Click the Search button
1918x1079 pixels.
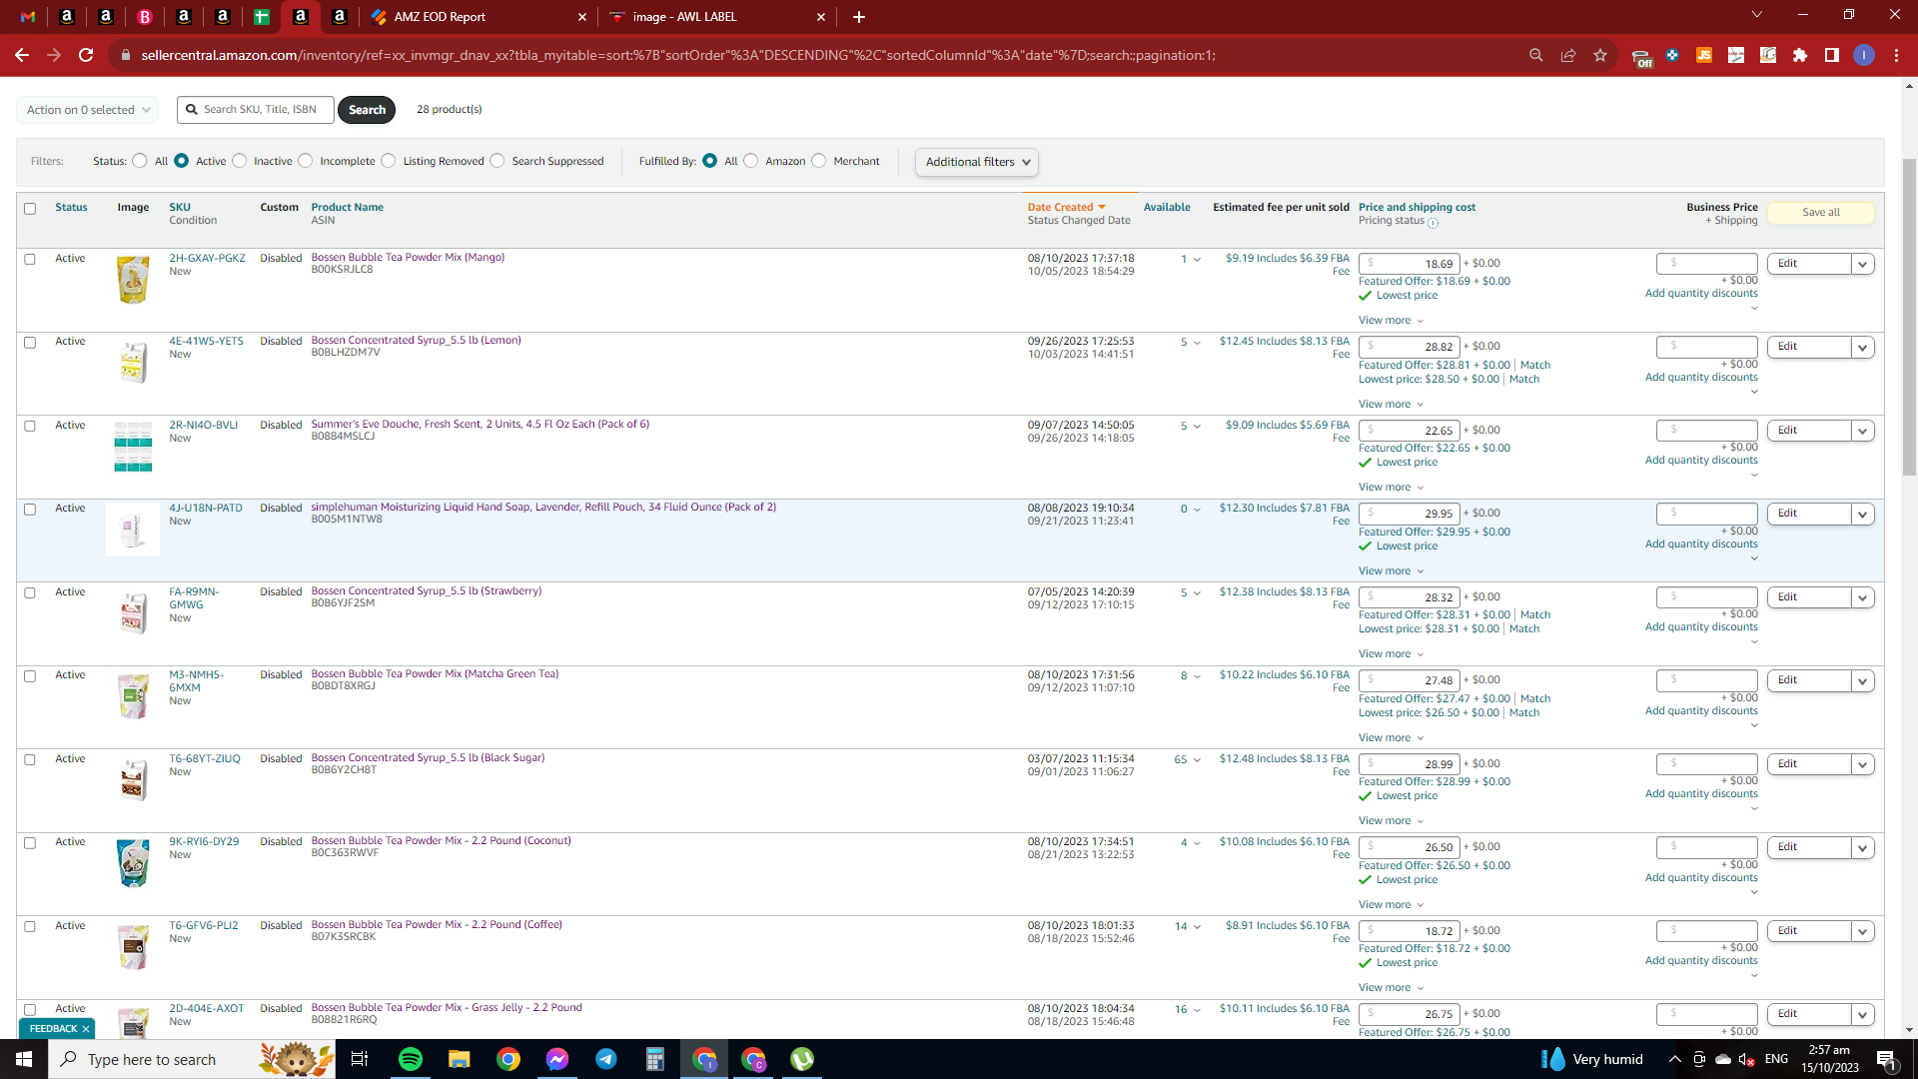click(367, 110)
